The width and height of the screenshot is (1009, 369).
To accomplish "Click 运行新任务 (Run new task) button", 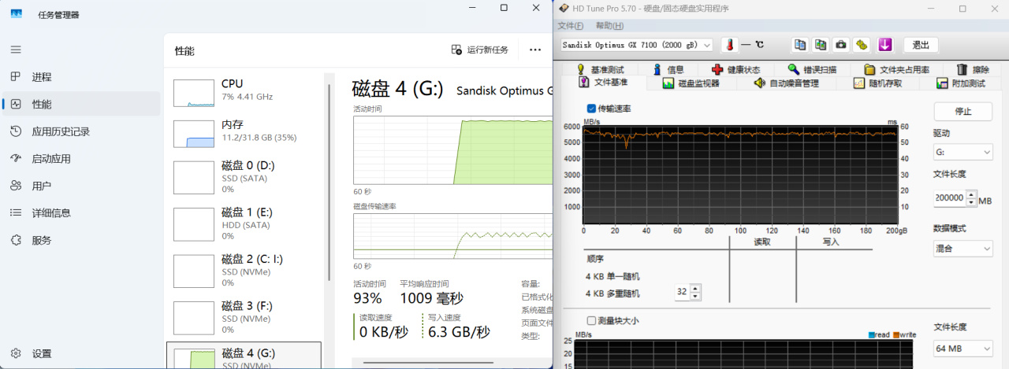I will tap(480, 50).
